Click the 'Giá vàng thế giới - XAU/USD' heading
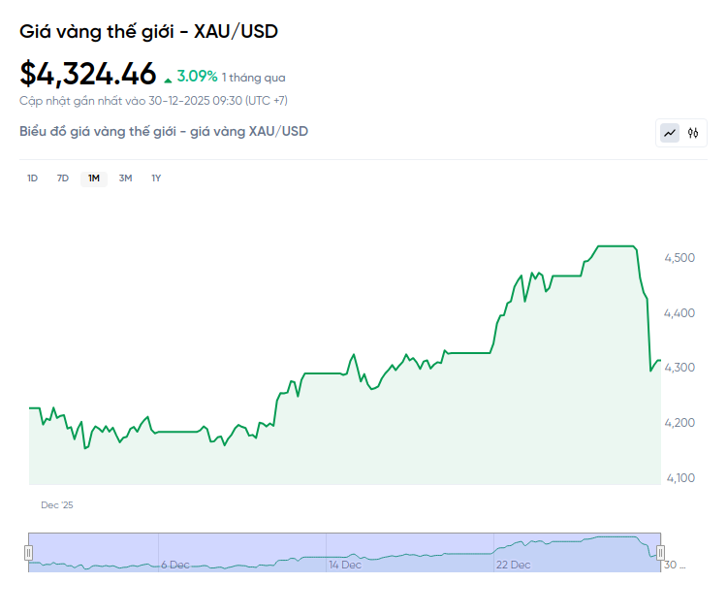The height and width of the screenshot is (615, 727). [x=148, y=32]
